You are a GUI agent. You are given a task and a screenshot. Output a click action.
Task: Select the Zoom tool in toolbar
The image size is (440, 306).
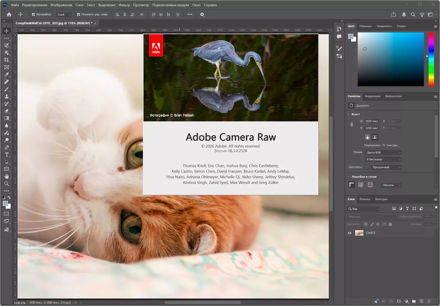tap(7, 184)
